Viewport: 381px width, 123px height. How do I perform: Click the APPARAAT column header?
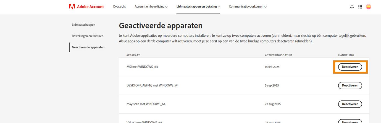(x=133, y=55)
